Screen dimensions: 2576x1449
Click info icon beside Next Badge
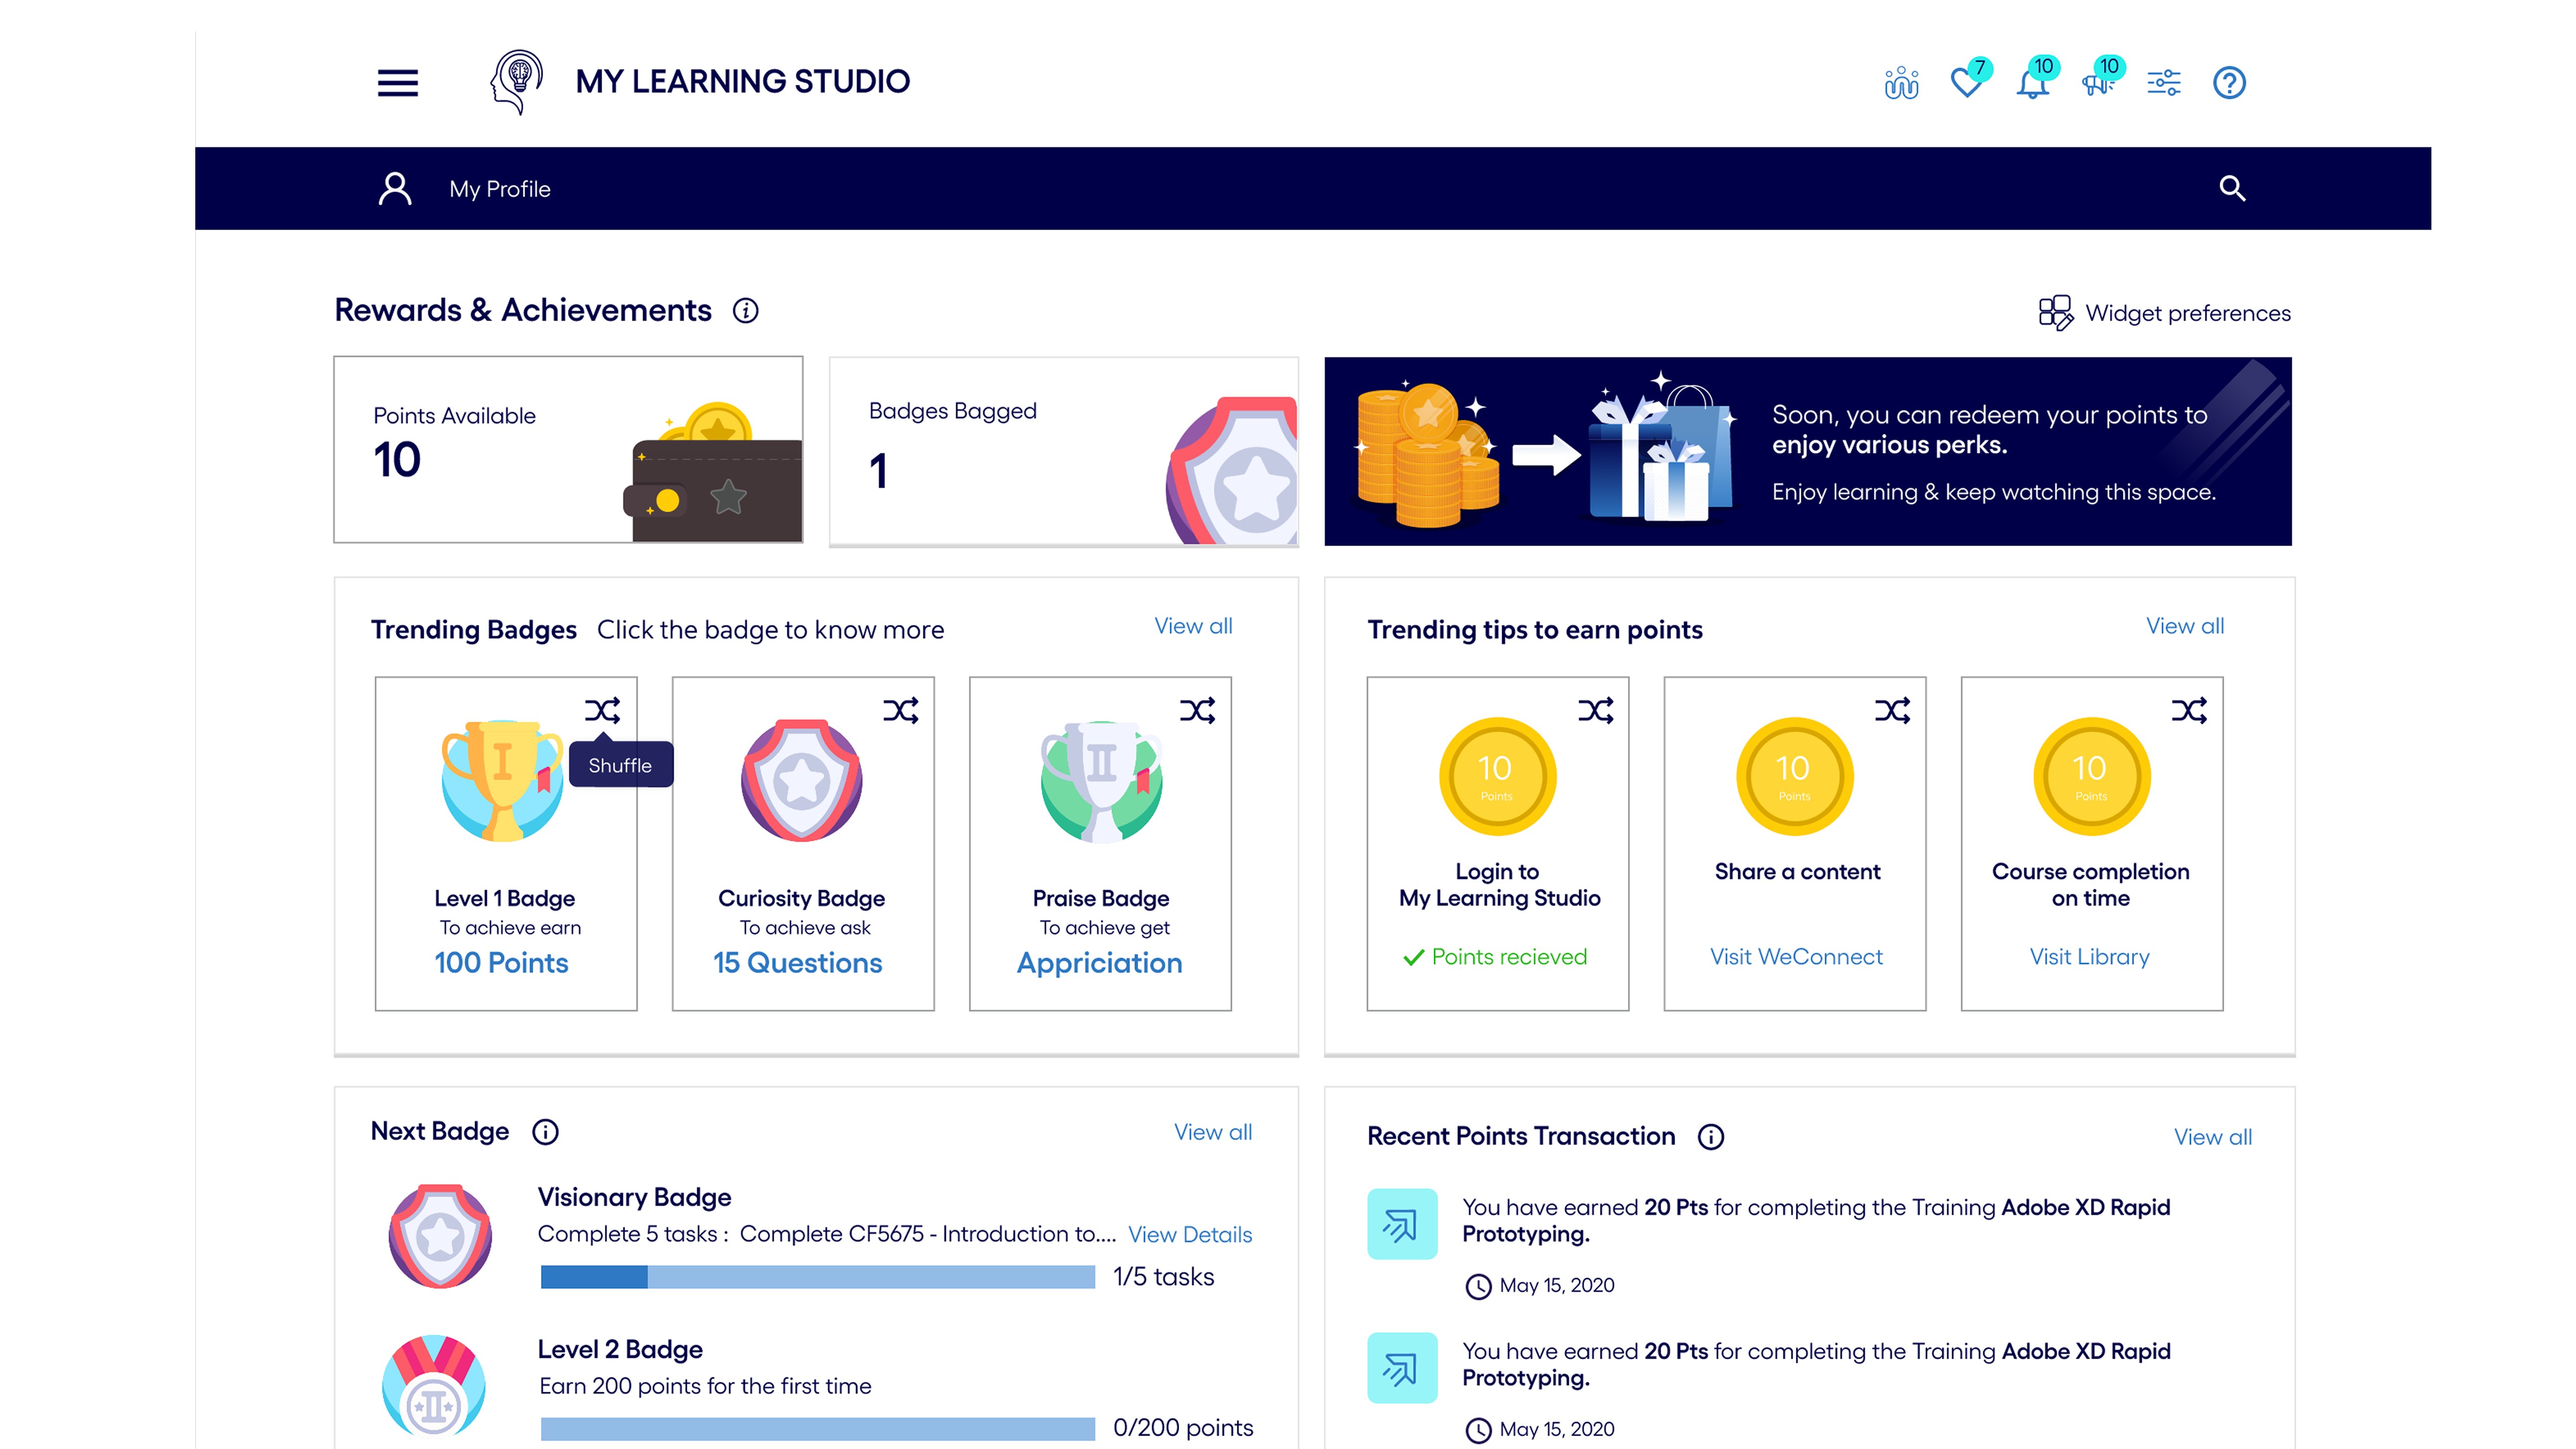tap(545, 1132)
